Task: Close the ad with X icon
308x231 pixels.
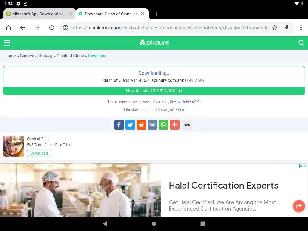Action: pos(306,166)
